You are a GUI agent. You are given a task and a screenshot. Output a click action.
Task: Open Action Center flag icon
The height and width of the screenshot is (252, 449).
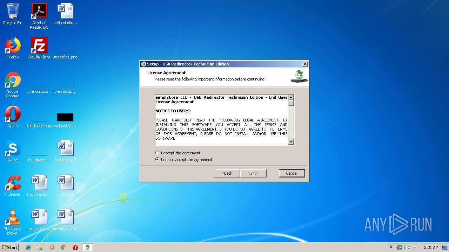coord(416,247)
